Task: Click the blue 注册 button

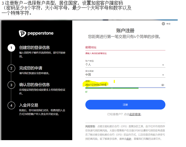Action: coord(125,105)
